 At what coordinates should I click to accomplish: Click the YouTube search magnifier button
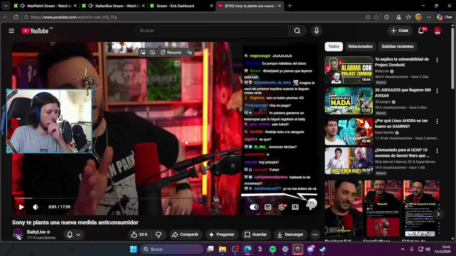click(x=297, y=31)
